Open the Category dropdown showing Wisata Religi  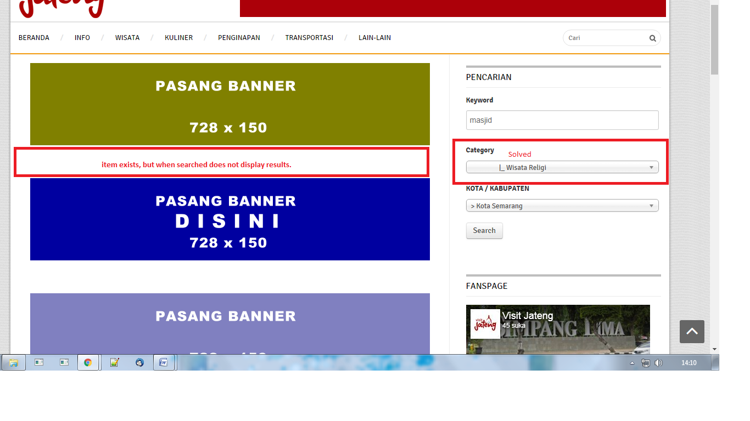[562, 168]
